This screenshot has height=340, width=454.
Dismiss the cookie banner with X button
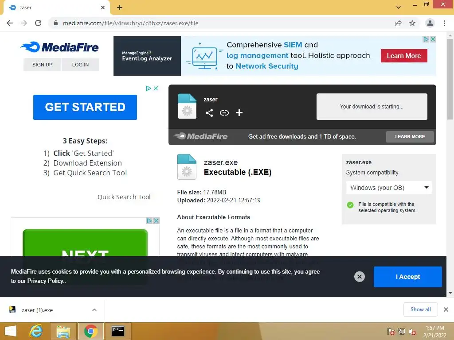(359, 277)
